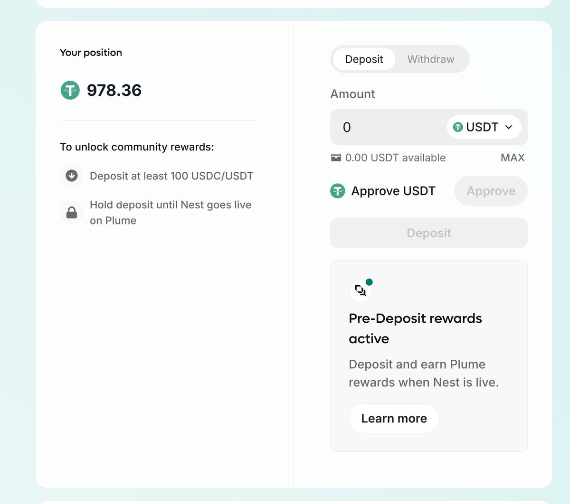Click the Plume logo icon in rewards card
The image size is (570, 504).
[361, 290]
